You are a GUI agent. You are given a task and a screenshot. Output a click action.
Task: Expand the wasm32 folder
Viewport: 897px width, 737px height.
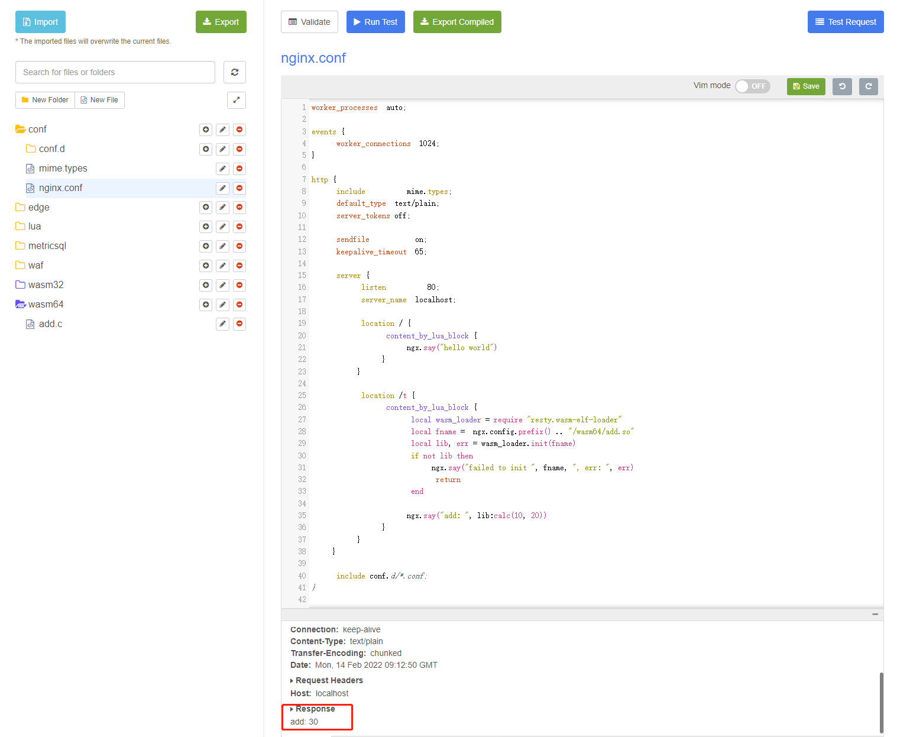click(x=40, y=285)
